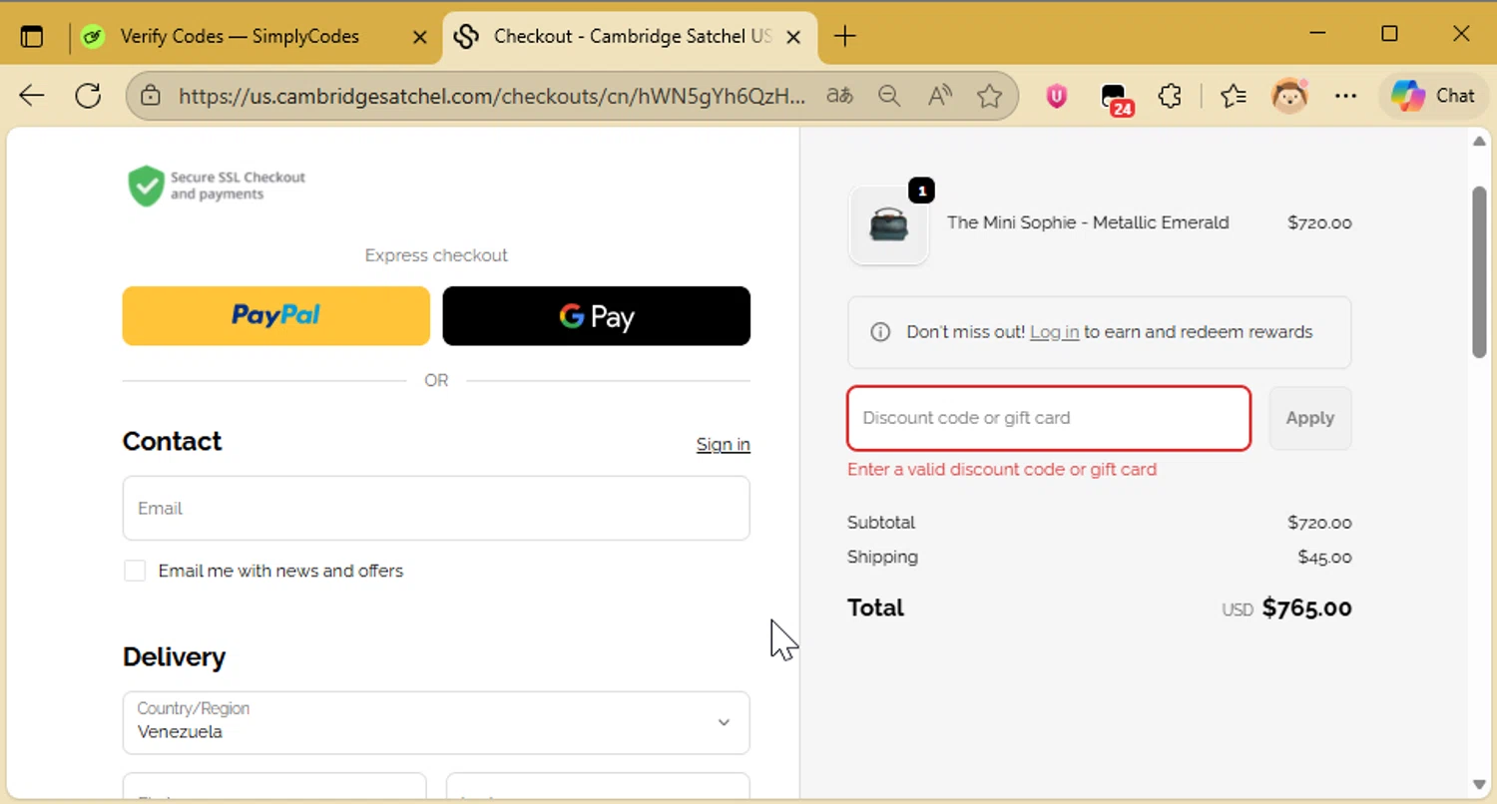The width and height of the screenshot is (1497, 804).
Task: Click the Log in rewards link
Action: pos(1054,332)
